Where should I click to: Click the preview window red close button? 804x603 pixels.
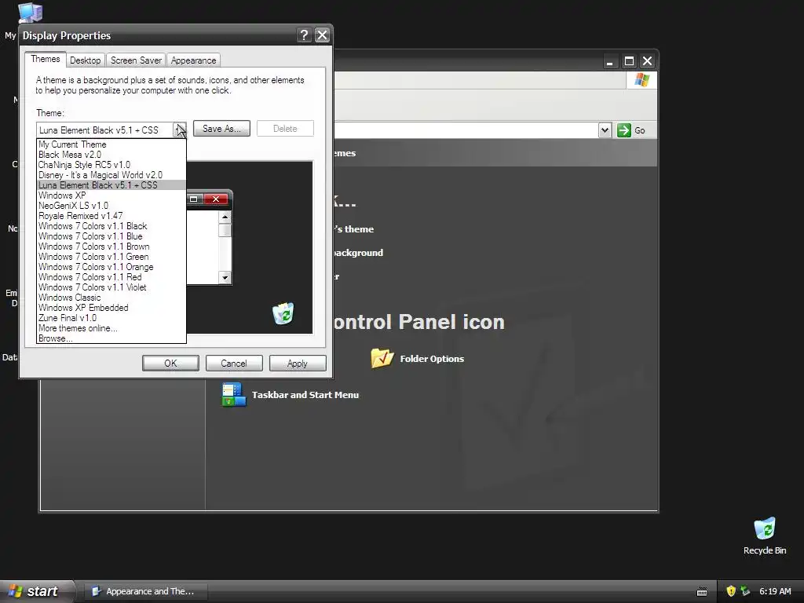point(216,199)
